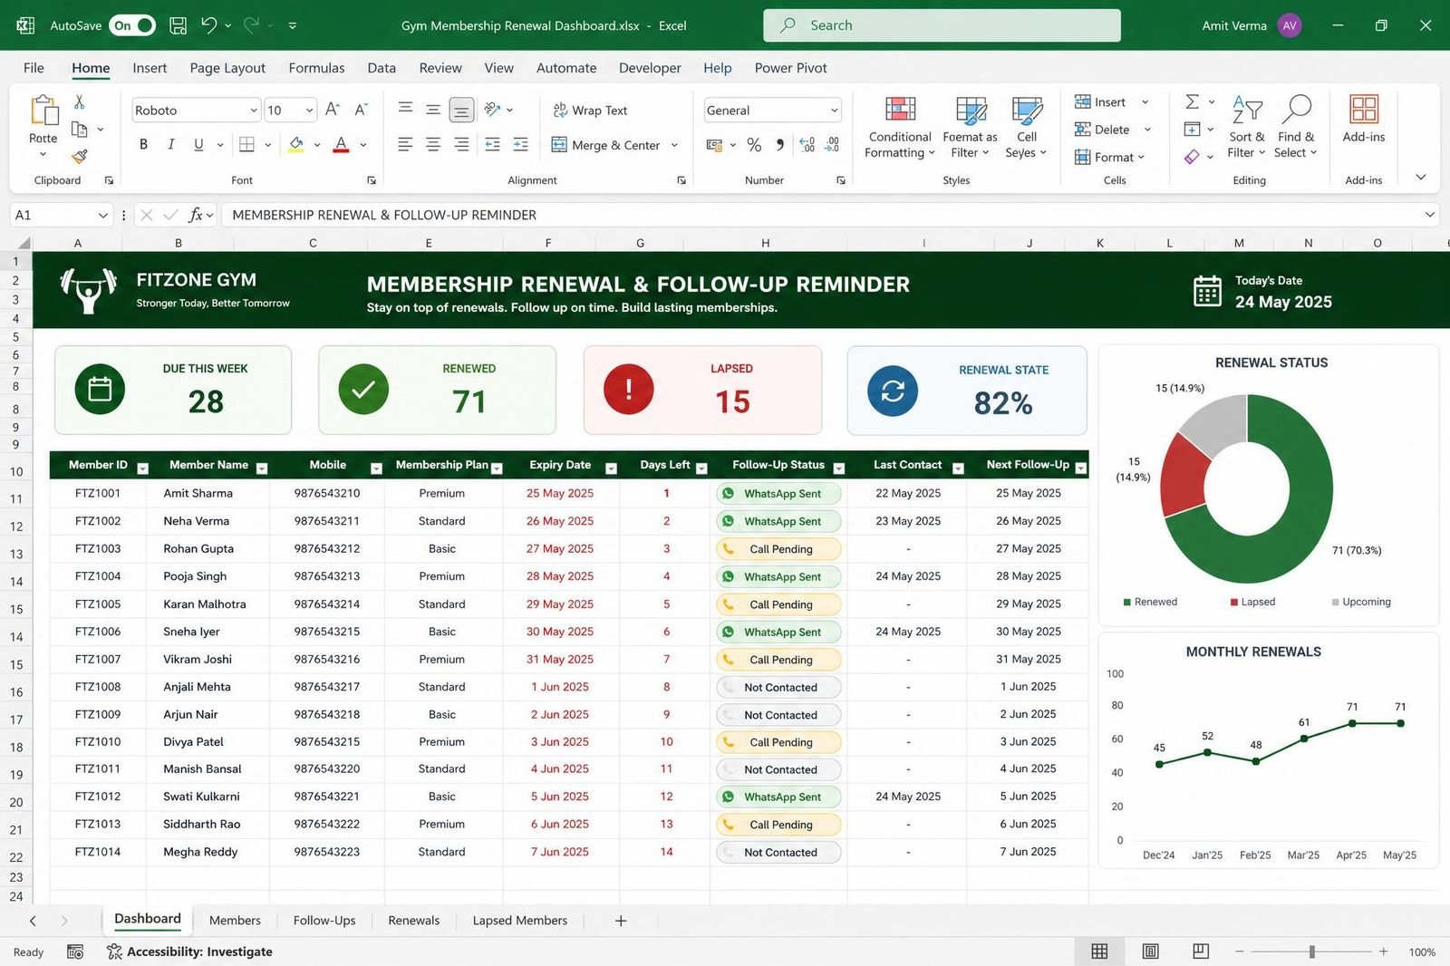Click the Percent Style icon

coord(754,144)
